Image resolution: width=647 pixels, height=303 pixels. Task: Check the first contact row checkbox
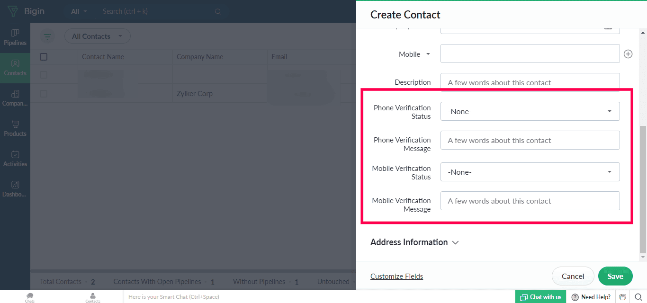(44, 75)
